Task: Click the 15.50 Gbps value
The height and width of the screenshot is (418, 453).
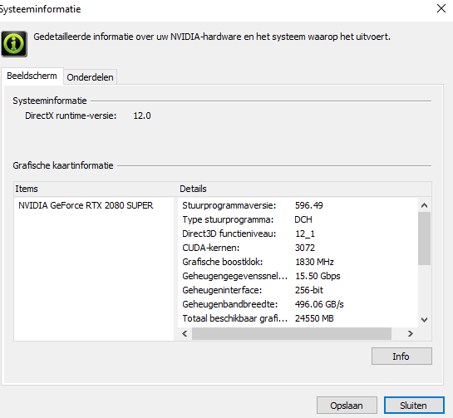Action: [x=318, y=276]
